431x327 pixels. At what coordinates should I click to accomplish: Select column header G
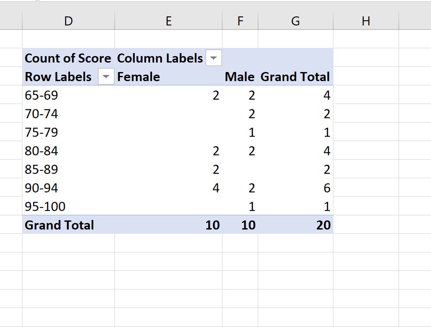[296, 20]
